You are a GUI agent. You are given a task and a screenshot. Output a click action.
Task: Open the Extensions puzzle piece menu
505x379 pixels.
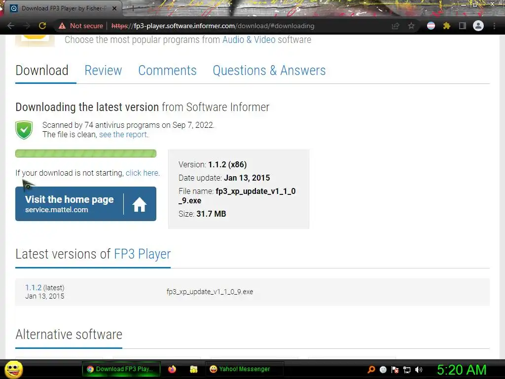447,26
